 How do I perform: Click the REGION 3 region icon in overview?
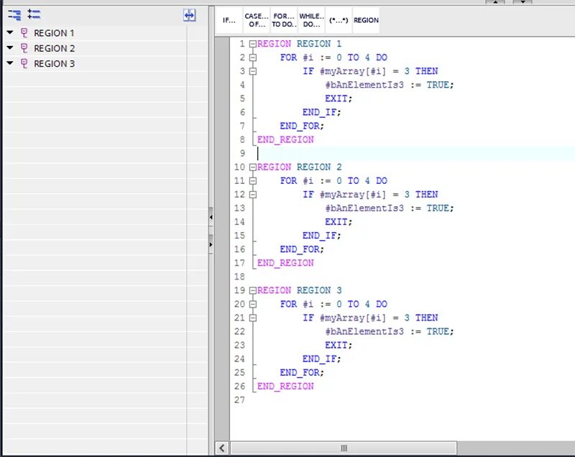tap(24, 64)
